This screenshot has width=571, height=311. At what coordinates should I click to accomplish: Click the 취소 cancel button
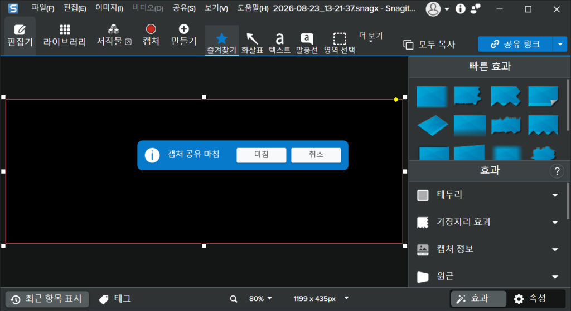(x=316, y=155)
